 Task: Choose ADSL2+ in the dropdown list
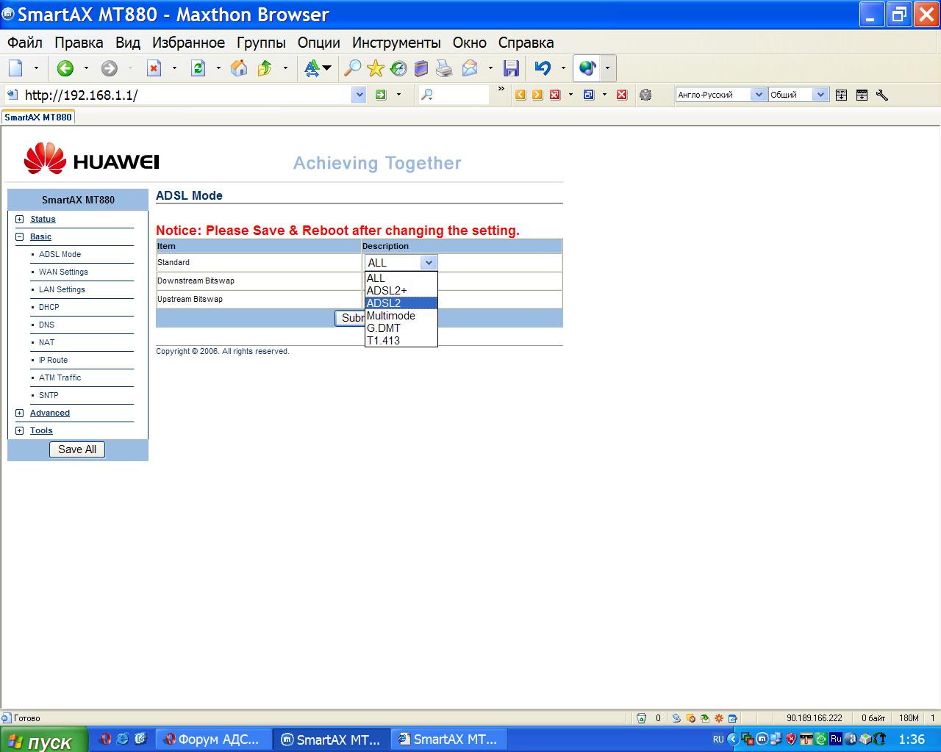click(x=401, y=291)
